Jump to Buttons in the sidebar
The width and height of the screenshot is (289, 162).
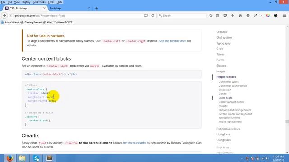point(221,66)
